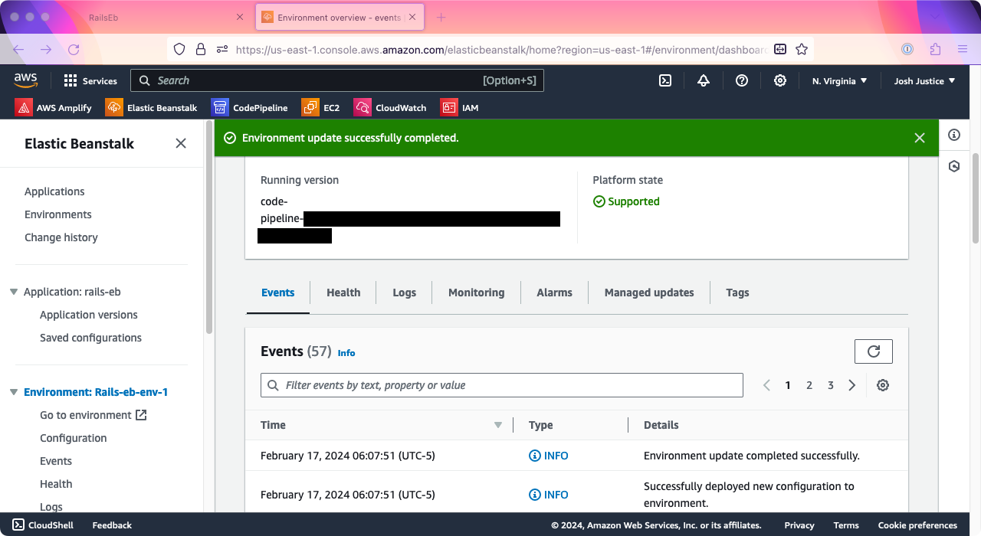Go to events page 3
The image size is (981, 536).
[x=831, y=385]
